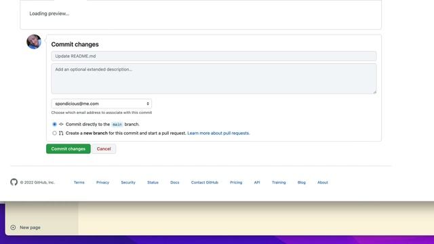Open the Docs footer link
Image resolution: width=434 pixels, height=244 pixels.
tap(175, 182)
